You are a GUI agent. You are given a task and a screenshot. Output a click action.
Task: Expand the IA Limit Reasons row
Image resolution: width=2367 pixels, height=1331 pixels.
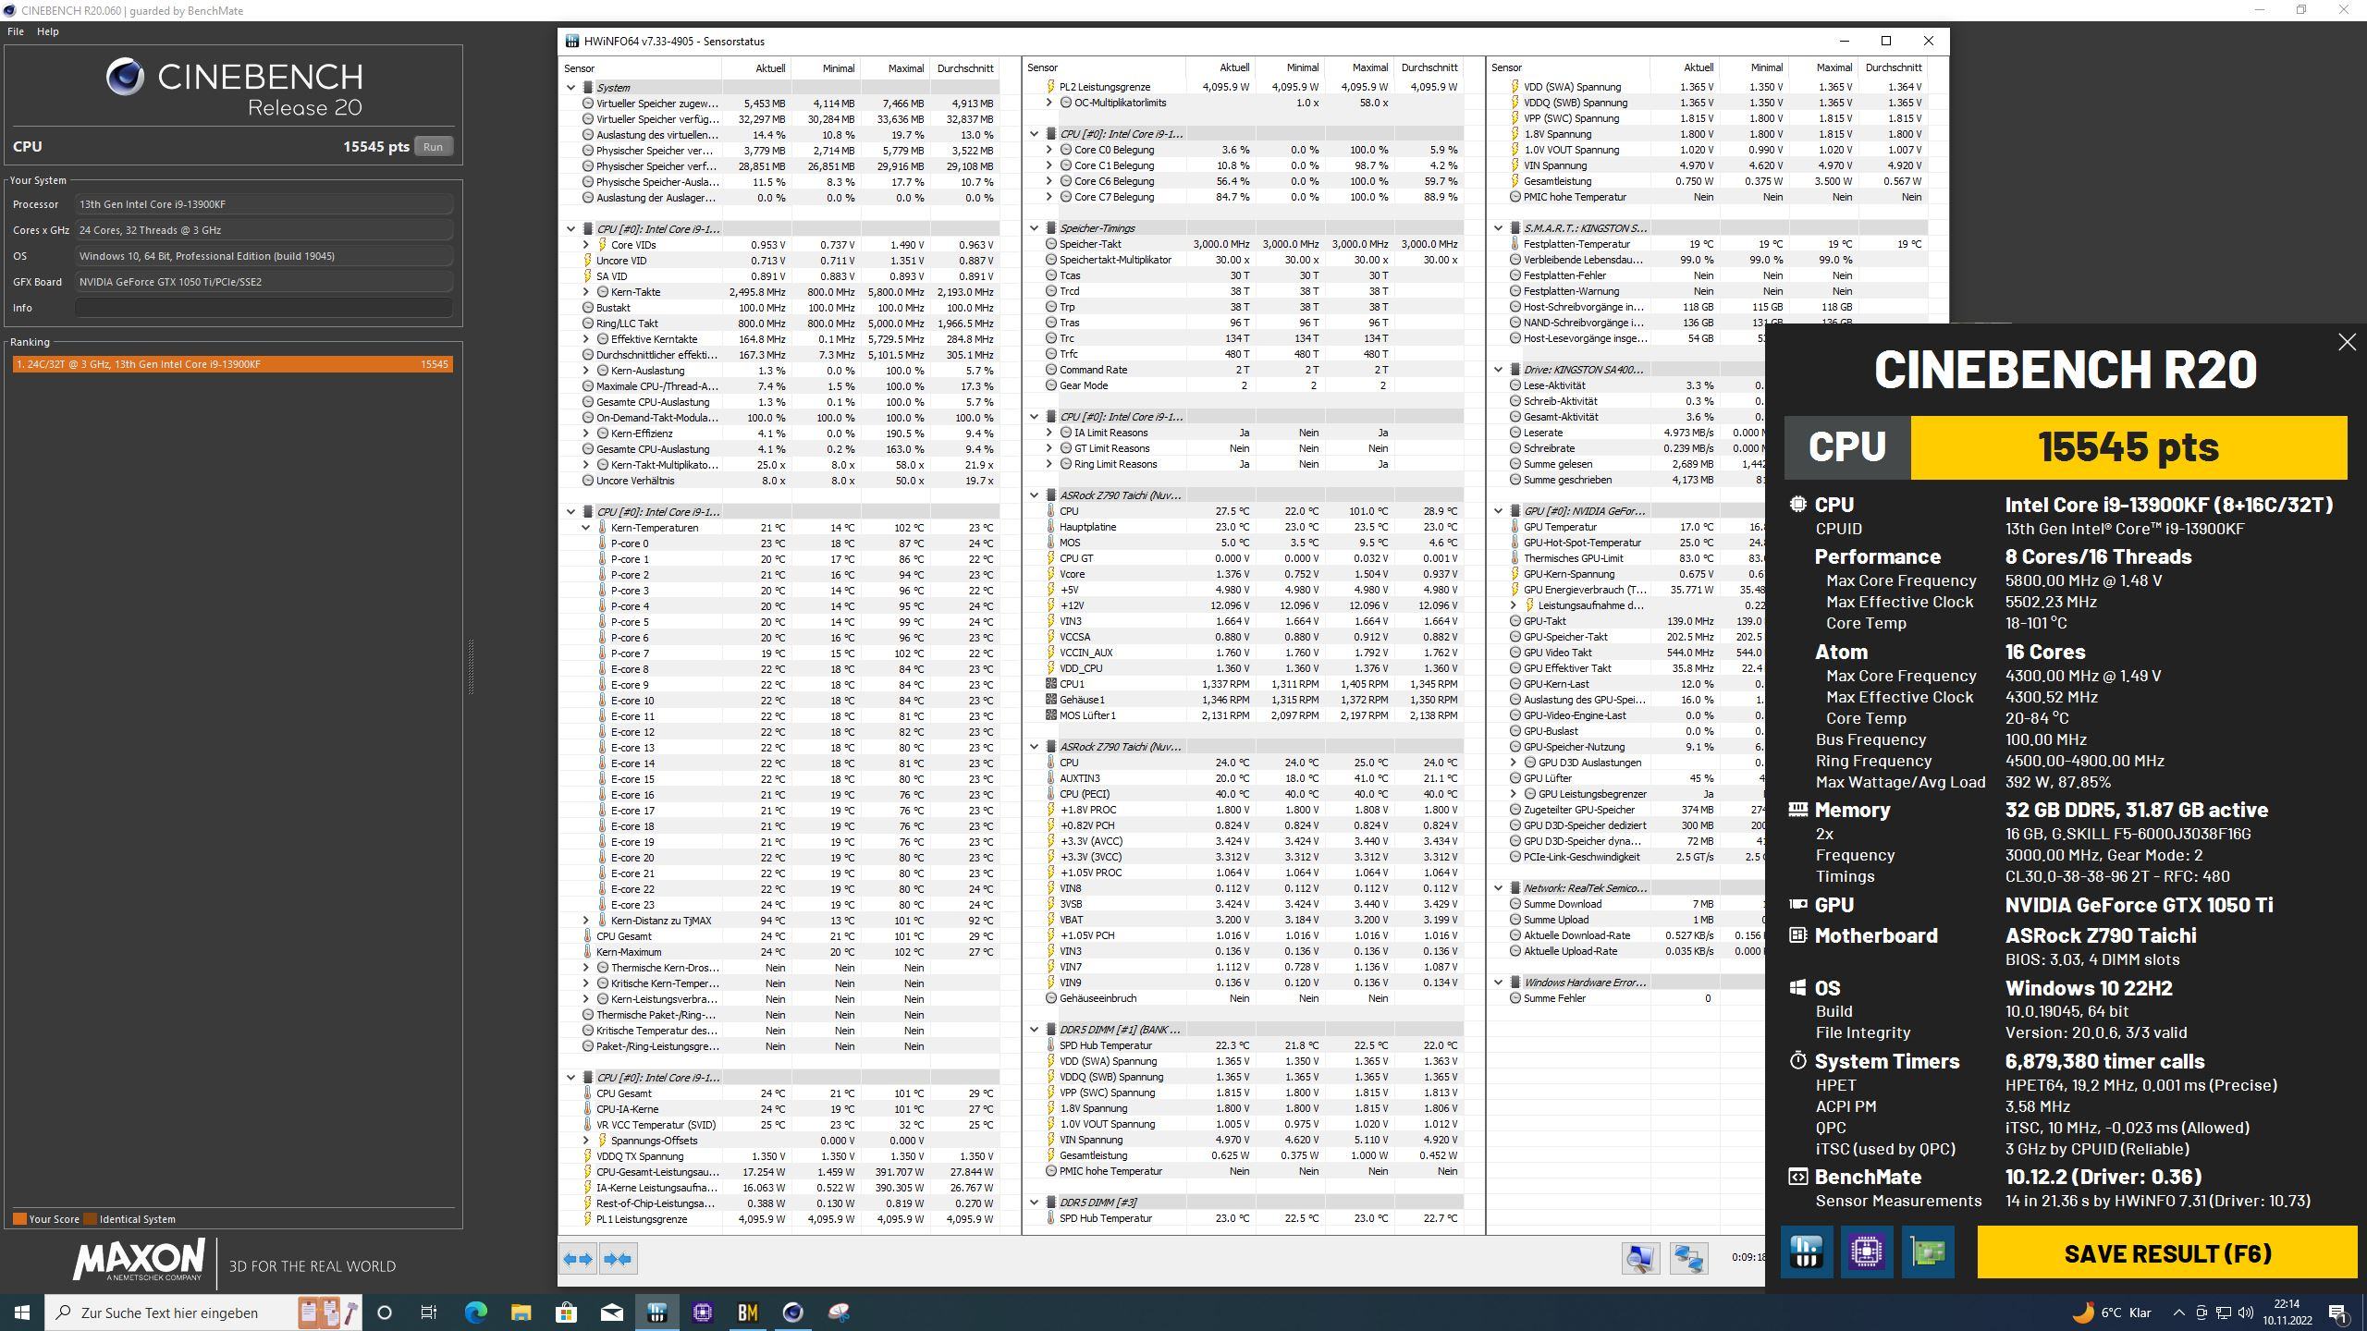tap(1049, 433)
